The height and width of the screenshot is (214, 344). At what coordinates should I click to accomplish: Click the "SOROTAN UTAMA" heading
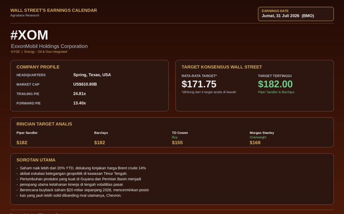(x=36, y=160)
